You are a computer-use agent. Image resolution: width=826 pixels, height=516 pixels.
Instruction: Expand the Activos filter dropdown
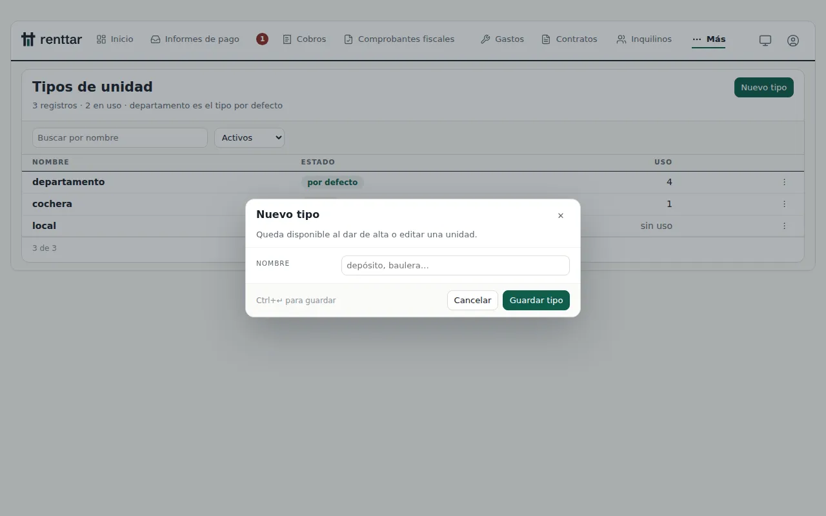249,137
